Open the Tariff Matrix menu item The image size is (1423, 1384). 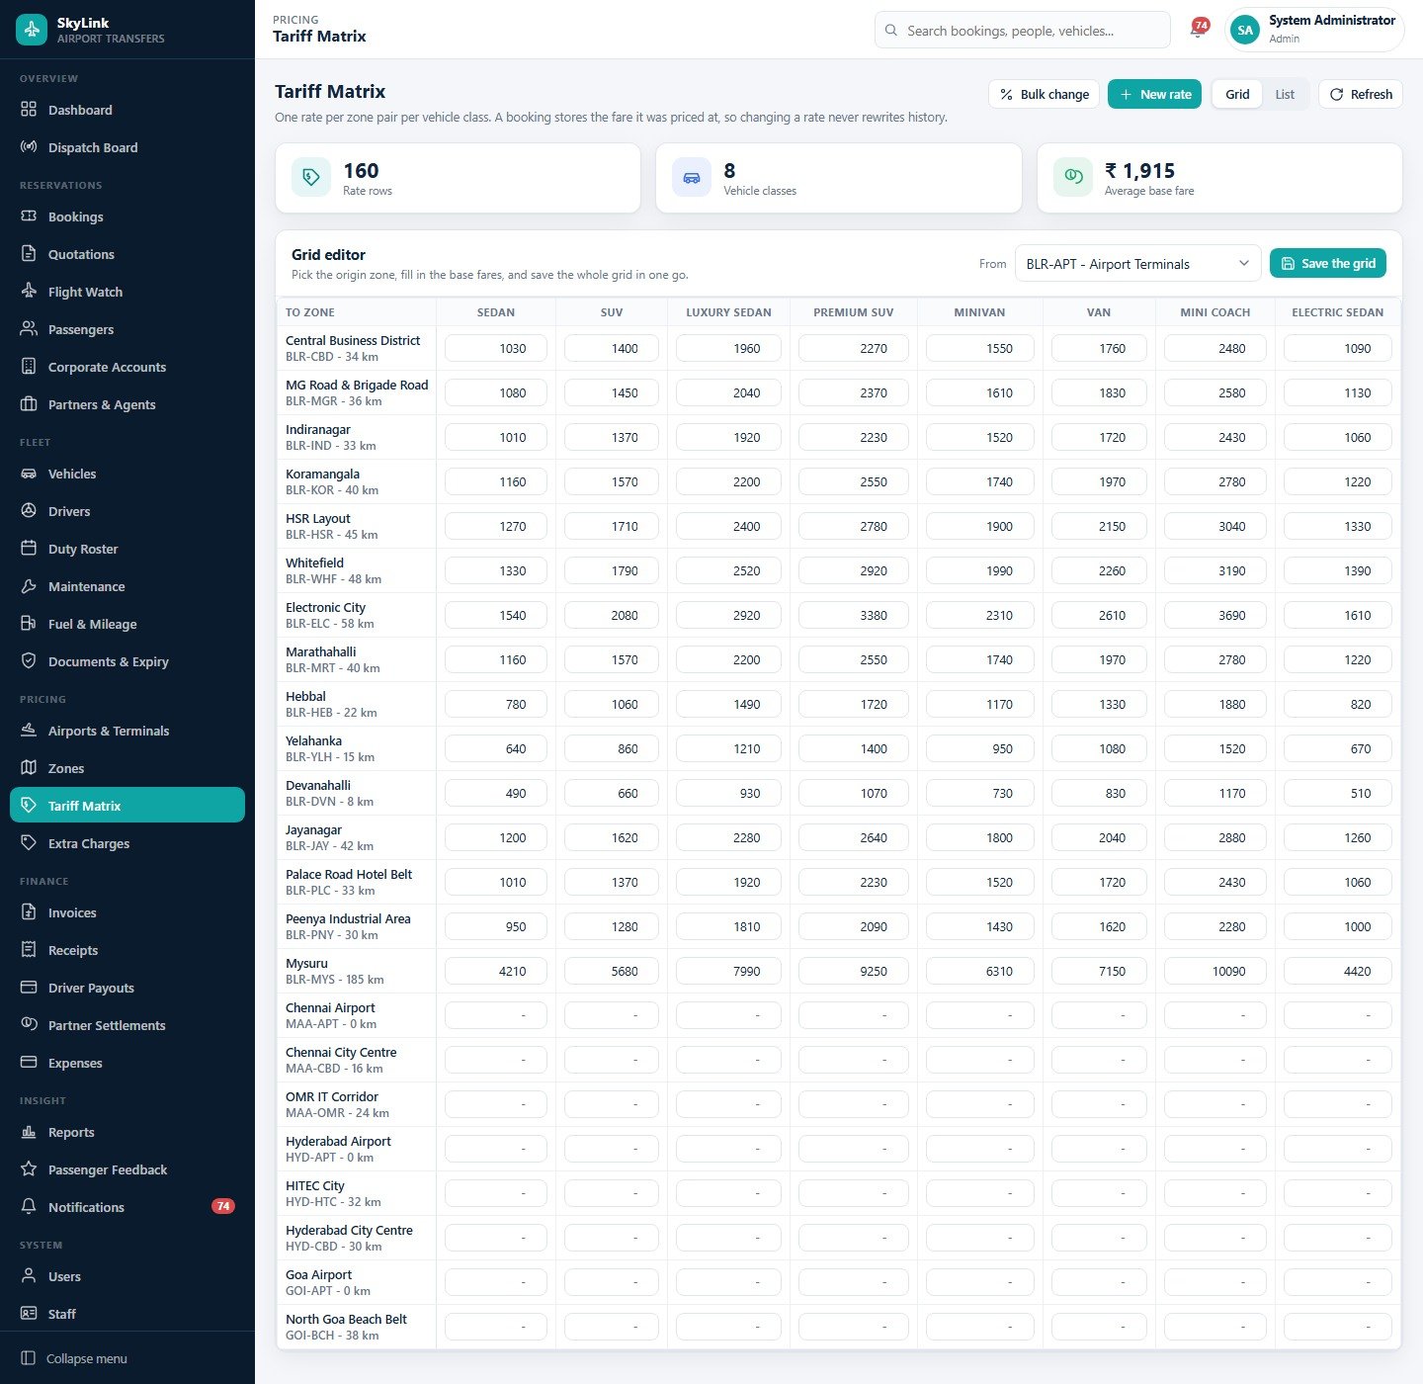127,806
